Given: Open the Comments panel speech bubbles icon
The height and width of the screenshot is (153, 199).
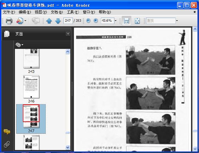Looking at the screenshot, I should coord(7,132).
